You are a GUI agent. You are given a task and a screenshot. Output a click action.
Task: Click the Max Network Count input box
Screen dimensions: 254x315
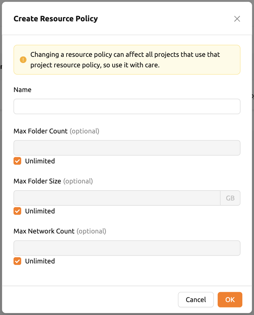click(127, 248)
